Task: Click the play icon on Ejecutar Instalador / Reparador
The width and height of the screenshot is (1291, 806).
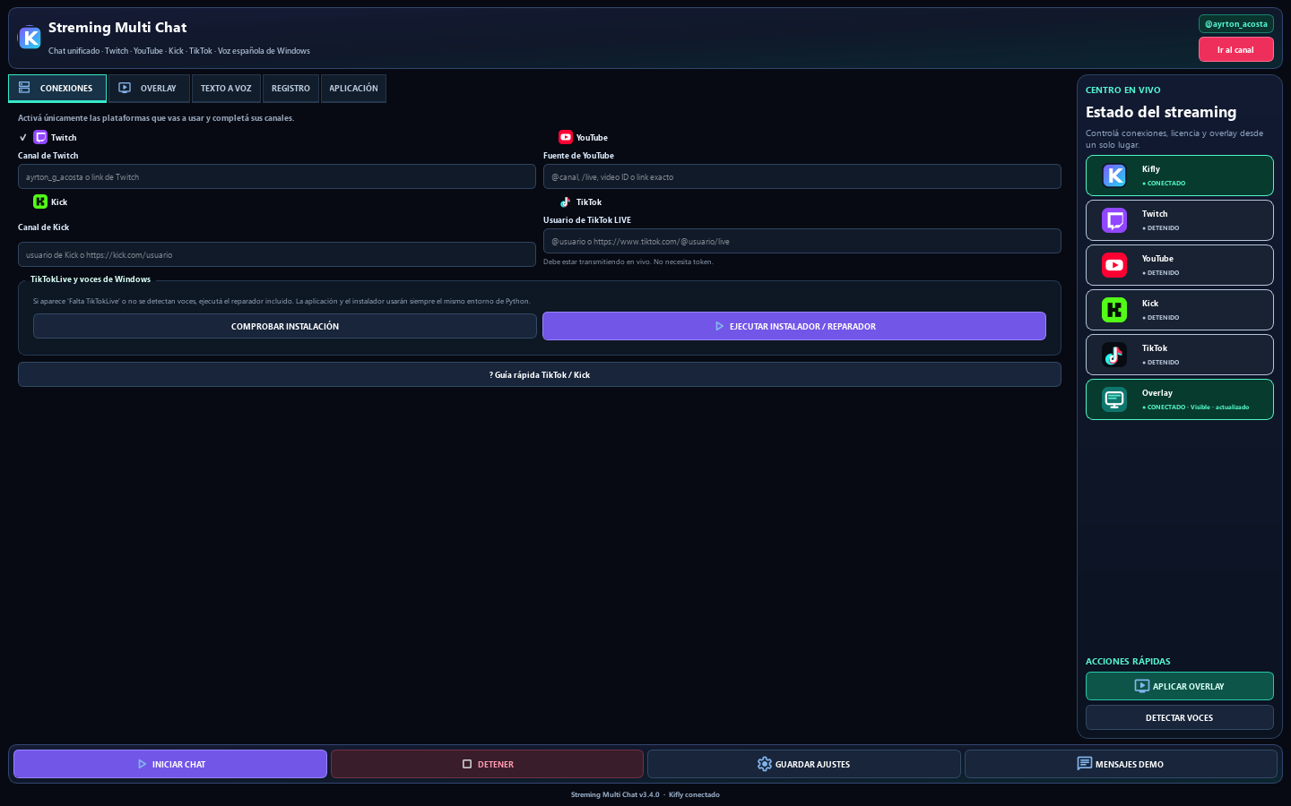Action: [719, 326]
